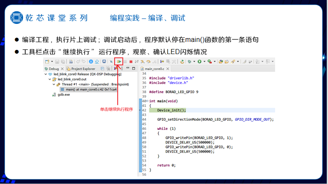Image resolution: width=328 pixels, height=184 pixels.
Task: Click the Suspend (pause) toolbar icon
Action: [x=125, y=62]
